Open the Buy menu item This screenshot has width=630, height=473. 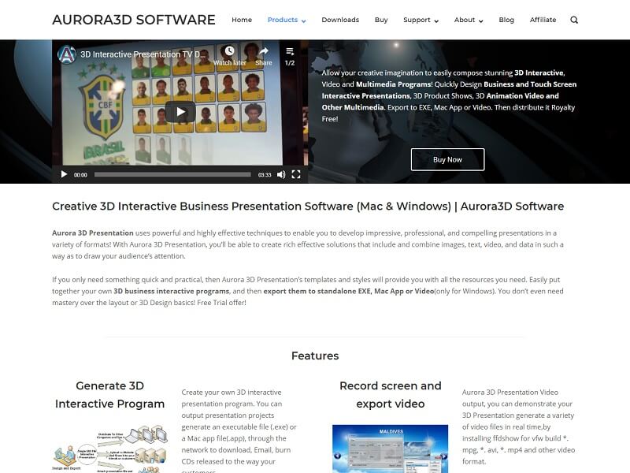pyautogui.click(x=381, y=20)
